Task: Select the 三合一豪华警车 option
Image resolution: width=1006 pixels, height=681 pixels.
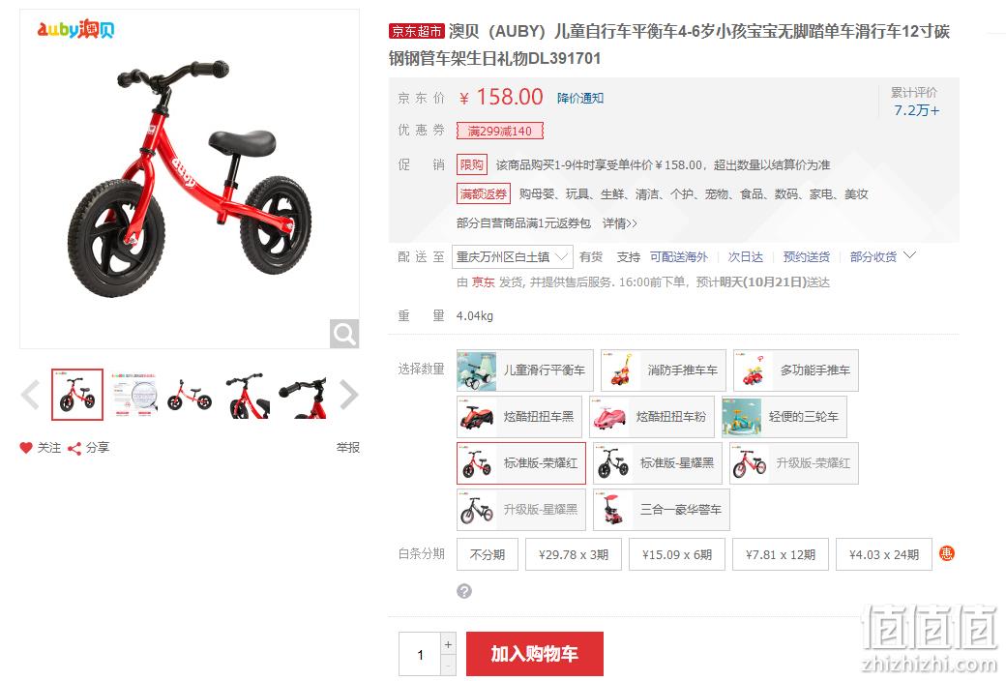Action: click(662, 510)
